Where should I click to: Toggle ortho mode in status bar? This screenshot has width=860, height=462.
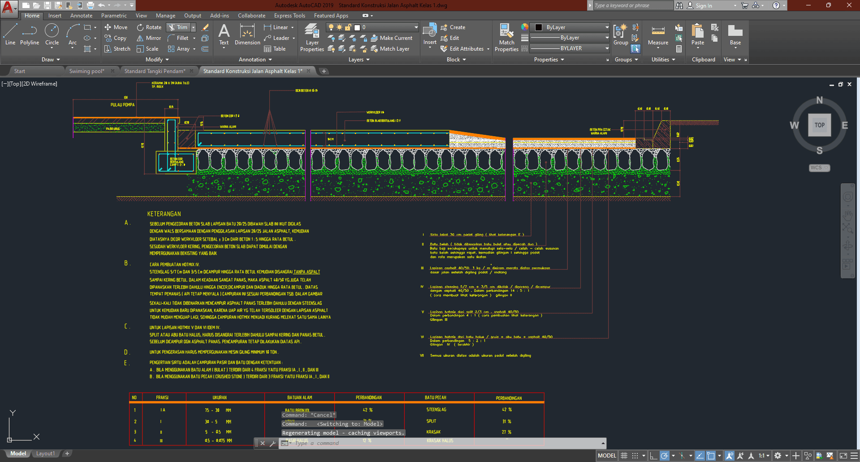tap(653, 456)
